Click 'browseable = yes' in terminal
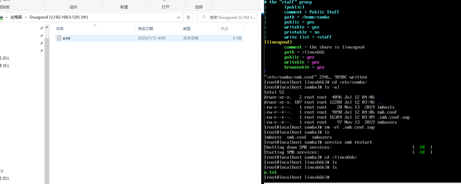This screenshot has height=184, width=461. tap(304, 67)
